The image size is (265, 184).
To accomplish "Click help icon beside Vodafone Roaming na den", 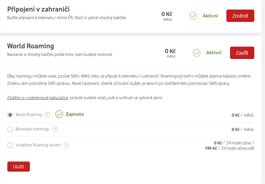I will coord(66,145).
